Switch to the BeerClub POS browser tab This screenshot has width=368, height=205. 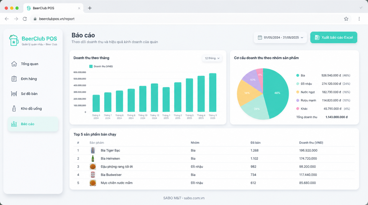53,8
